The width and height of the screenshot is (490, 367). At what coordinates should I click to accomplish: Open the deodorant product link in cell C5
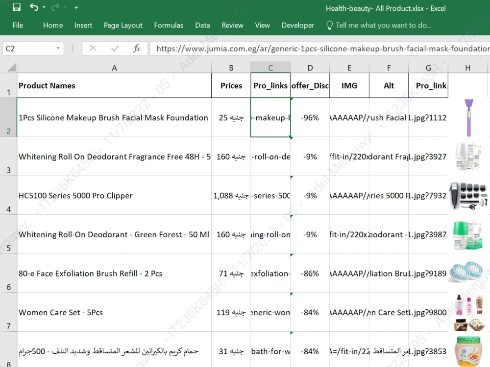pyautogui.click(x=270, y=234)
